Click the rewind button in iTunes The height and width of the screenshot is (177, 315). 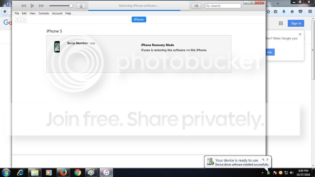24,6
